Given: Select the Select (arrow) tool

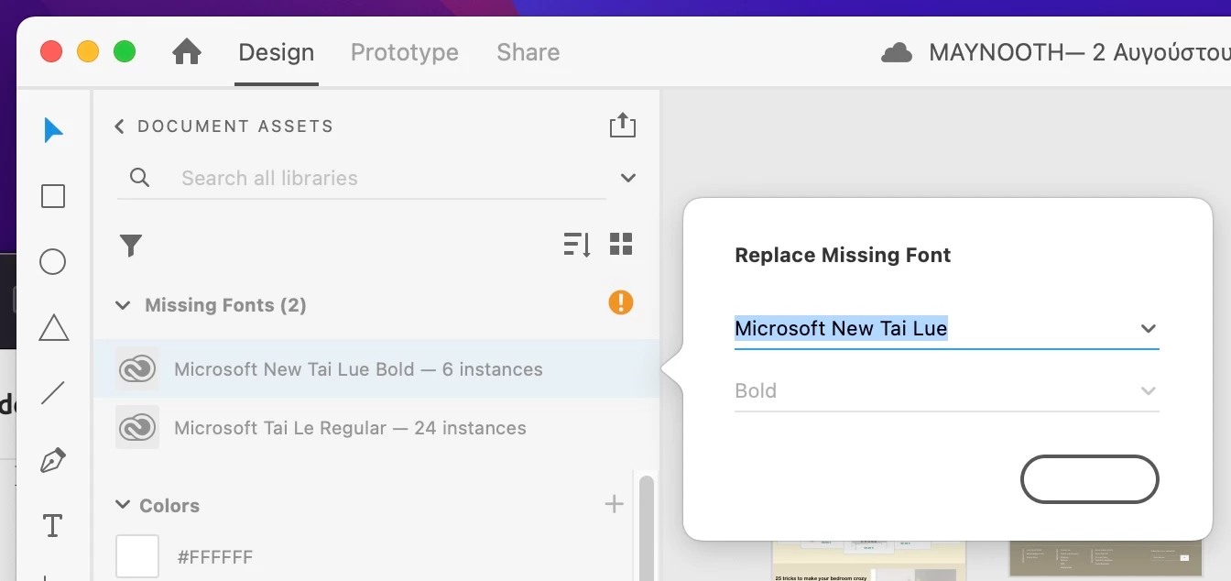Looking at the screenshot, I should (x=53, y=131).
